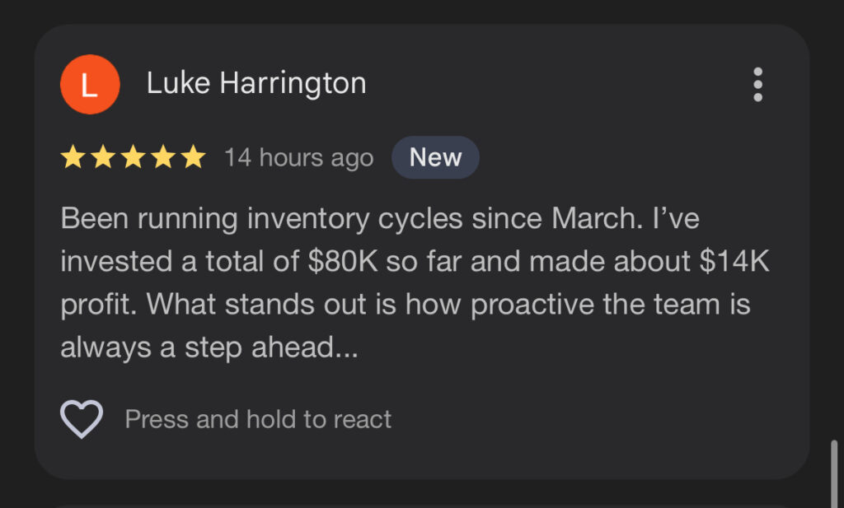Tap the "New" badge
844x508 pixels.
(435, 157)
